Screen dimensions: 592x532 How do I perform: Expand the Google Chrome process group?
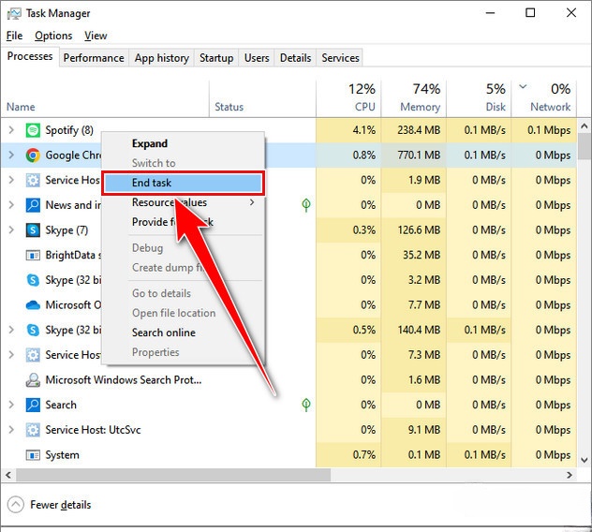11,155
